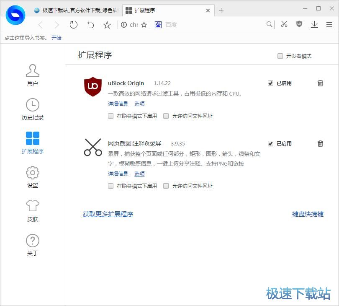Uncheck 已启用 for uBlock Origin
The width and height of the screenshot is (339, 306).
point(270,83)
